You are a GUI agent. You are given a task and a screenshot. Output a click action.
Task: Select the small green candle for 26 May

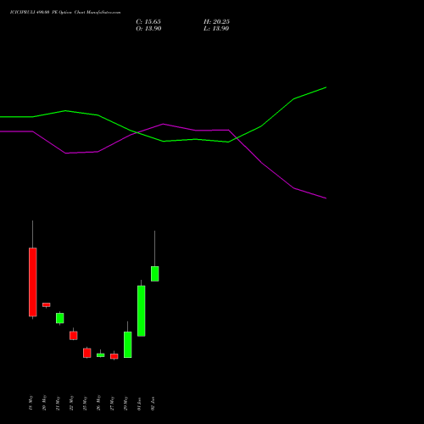[101, 355]
